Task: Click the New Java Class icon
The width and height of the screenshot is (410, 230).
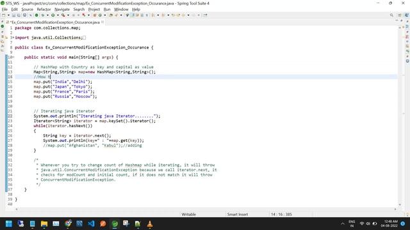Action: coord(100,15)
